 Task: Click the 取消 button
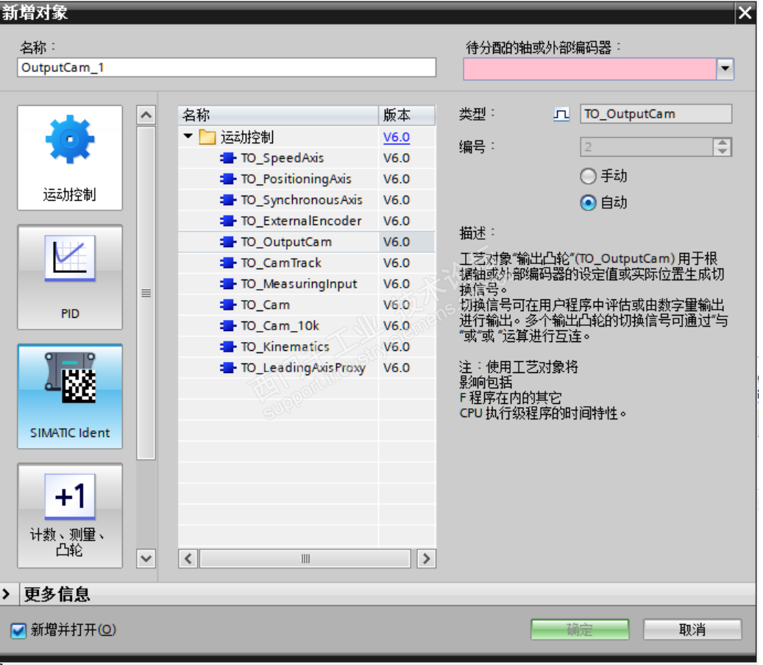(692, 630)
